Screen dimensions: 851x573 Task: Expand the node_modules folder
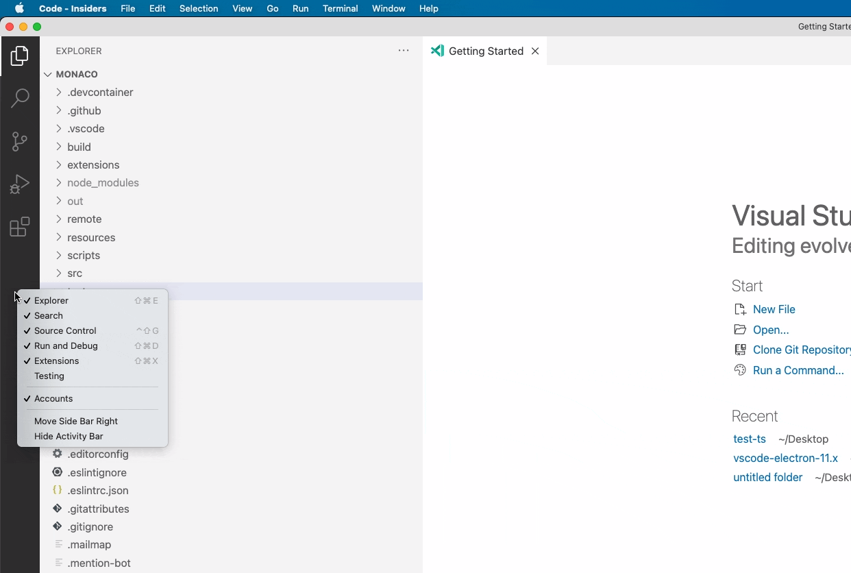[x=58, y=183]
